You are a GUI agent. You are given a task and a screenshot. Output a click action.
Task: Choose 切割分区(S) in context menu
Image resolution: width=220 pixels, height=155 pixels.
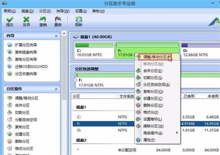pyautogui.click(x=157, y=77)
